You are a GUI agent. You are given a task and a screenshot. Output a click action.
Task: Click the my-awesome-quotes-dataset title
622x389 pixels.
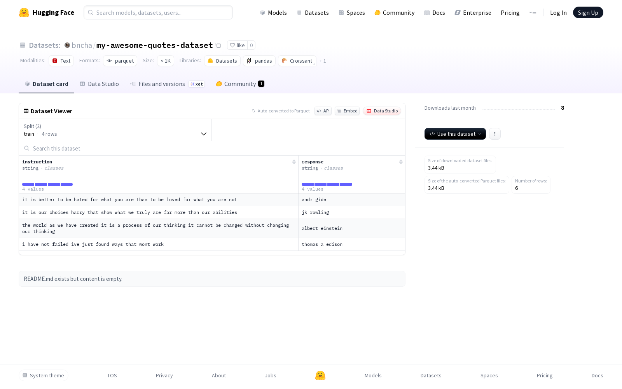[155, 45]
